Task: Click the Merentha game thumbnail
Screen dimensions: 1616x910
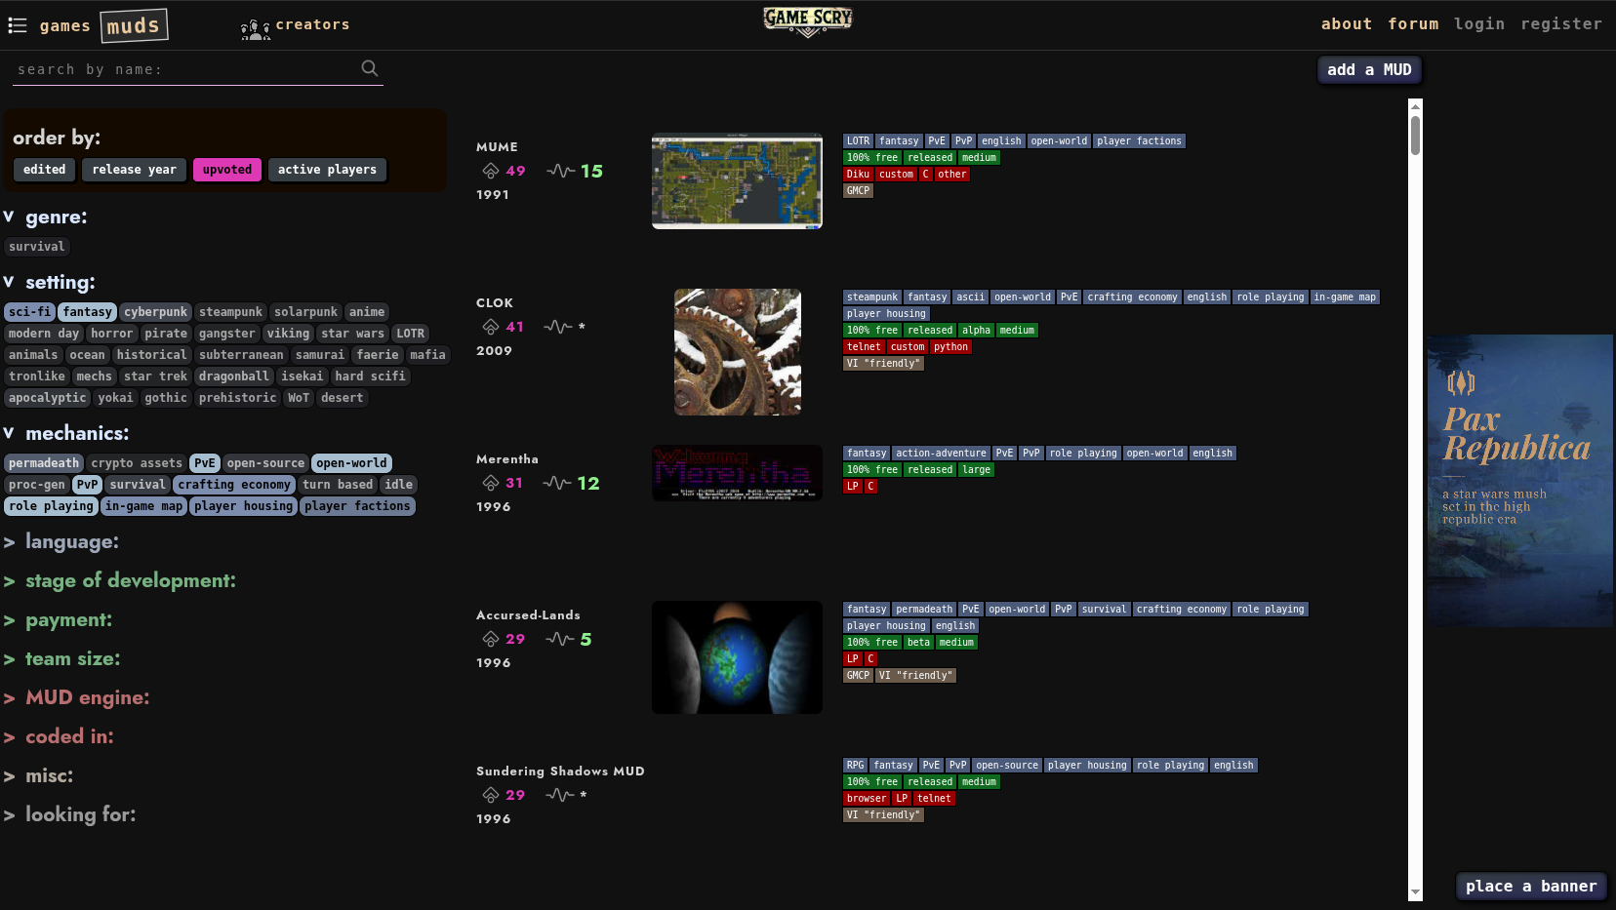Action: [x=737, y=473]
